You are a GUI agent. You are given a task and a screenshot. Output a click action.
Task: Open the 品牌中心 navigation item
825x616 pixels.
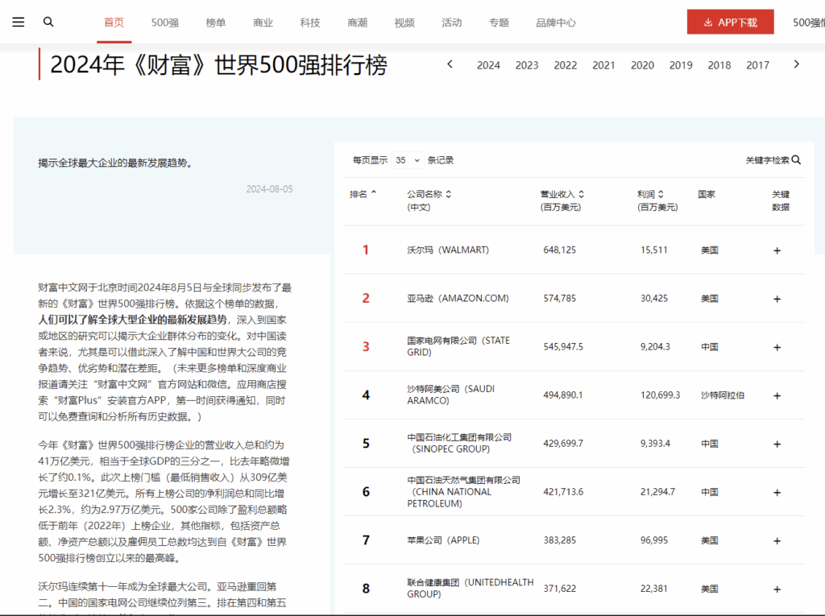pos(556,23)
